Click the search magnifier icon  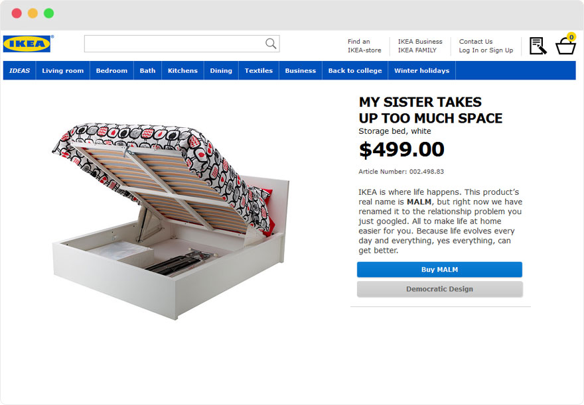point(271,44)
